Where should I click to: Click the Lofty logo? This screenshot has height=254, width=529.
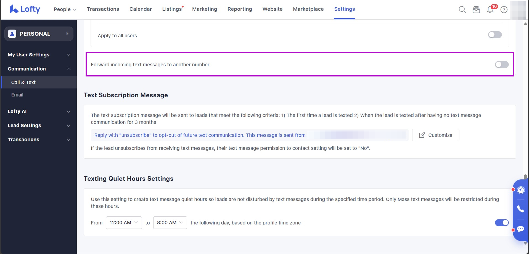(x=25, y=9)
